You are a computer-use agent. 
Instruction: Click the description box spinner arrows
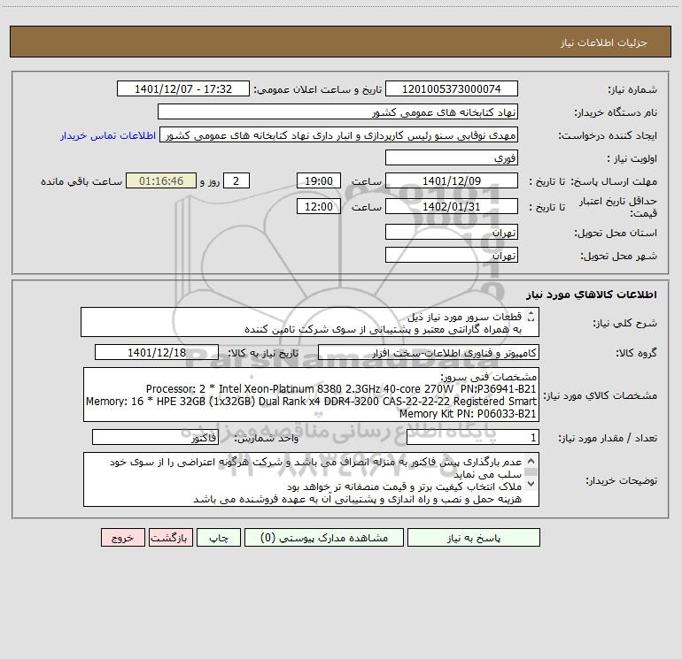(x=531, y=317)
